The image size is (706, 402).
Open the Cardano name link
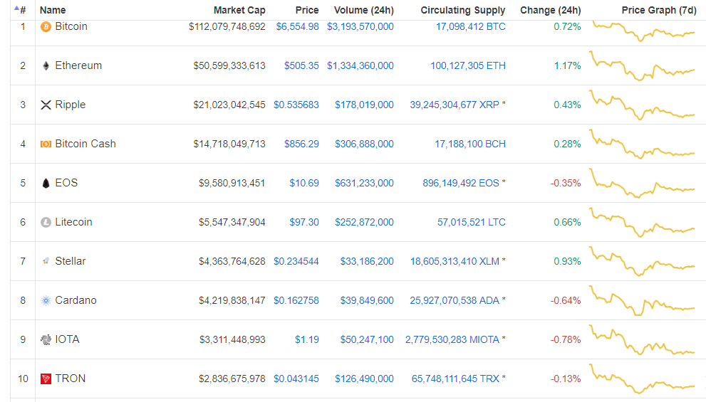[x=76, y=300]
